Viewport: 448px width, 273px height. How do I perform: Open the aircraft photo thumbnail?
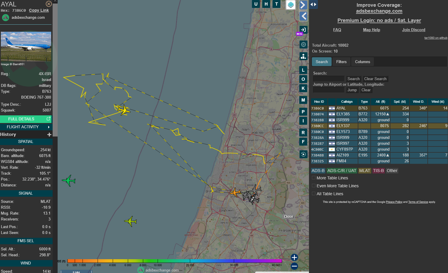tap(26, 46)
